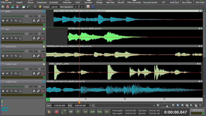The image size is (206, 116).
Task: Click zoom out magnifier icon by the scrollbar
Action: click(x=158, y=105)
